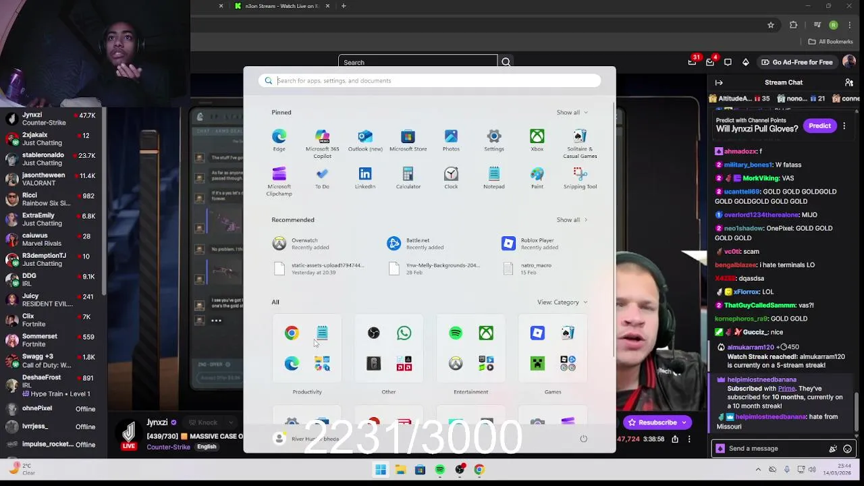The image size is (864, 486).
Task: Open Microsoft Clipchamp
Action: [279, 182]
